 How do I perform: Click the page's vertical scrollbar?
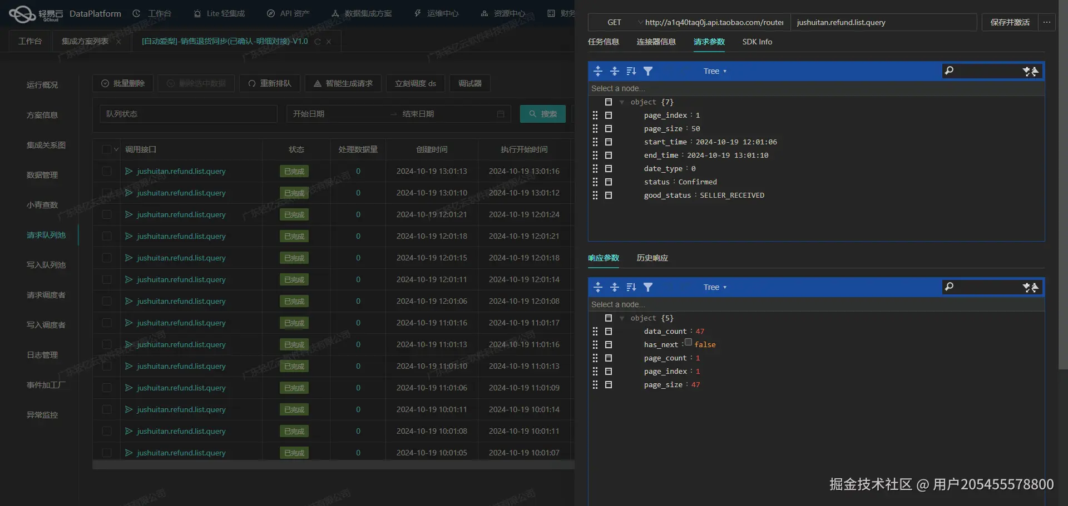(x=1063, y=183)
